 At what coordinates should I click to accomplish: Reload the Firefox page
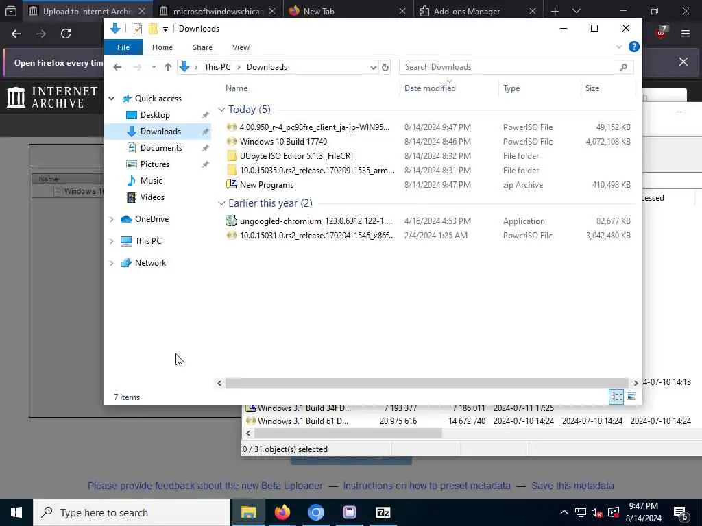[x=66, y=34]
